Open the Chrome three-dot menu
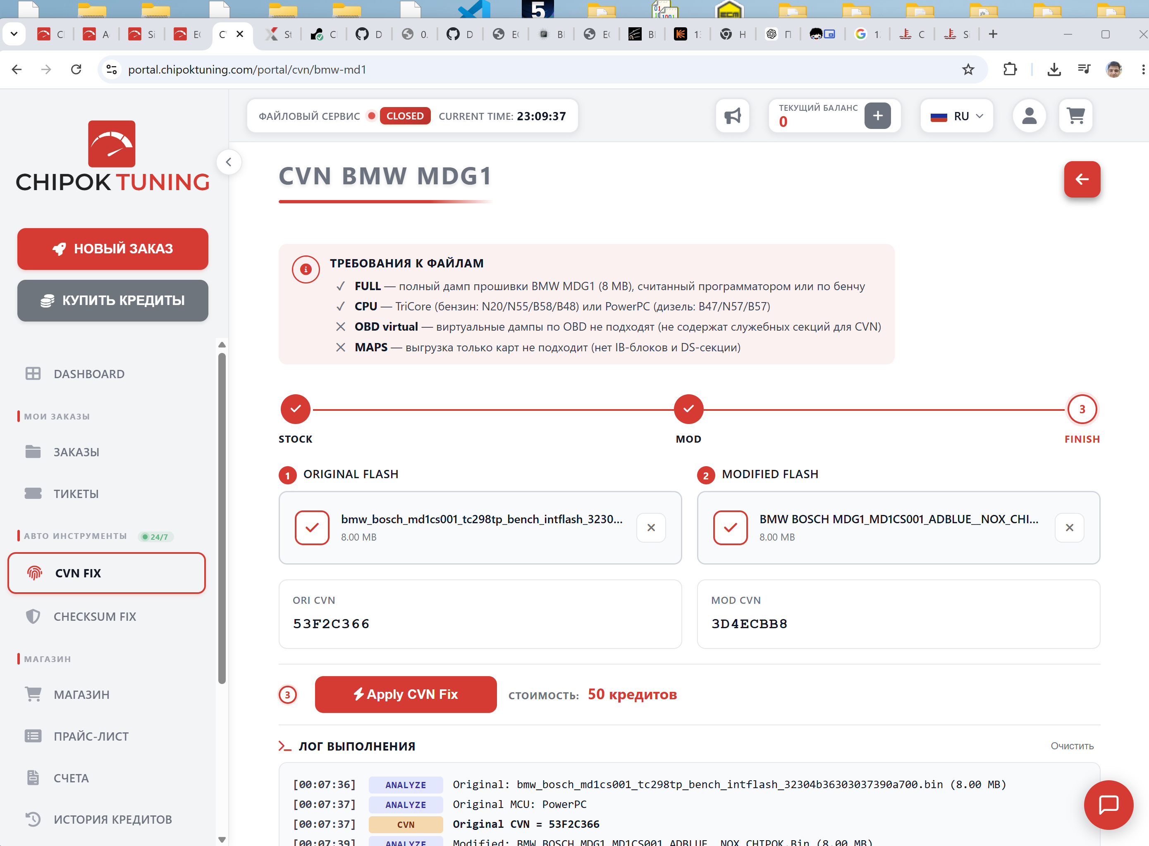The width and height of the screenshot is (1149, 846). coord(1143,69)
